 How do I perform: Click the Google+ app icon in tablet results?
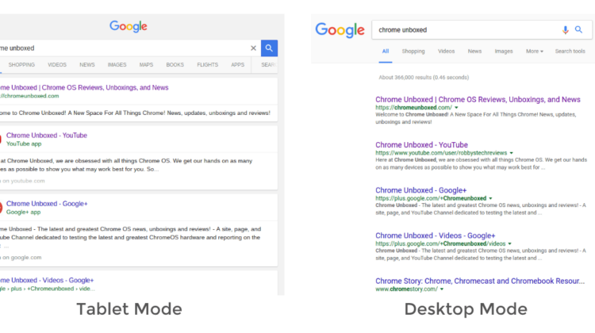pos(1,208)
